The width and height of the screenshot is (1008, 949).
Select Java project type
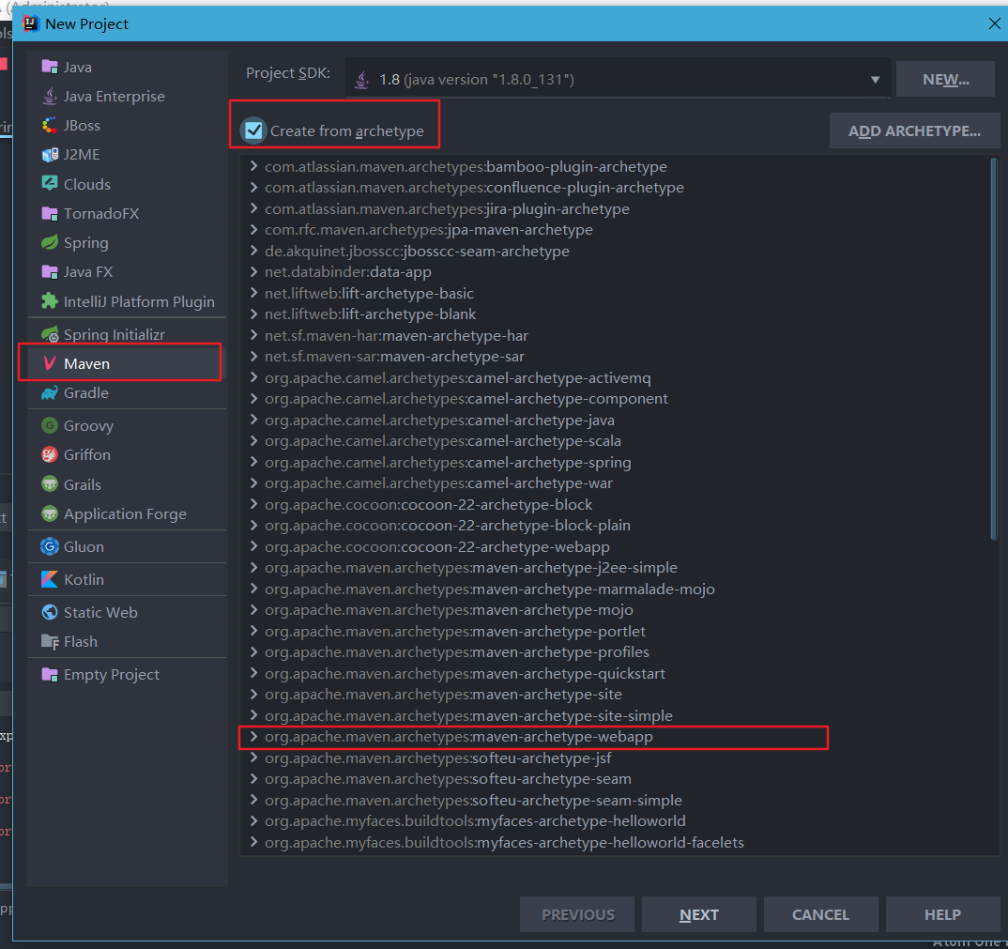click(x=128, y=67)
